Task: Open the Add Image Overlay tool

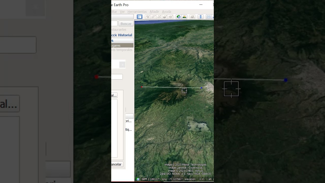Action: point(165,17)
